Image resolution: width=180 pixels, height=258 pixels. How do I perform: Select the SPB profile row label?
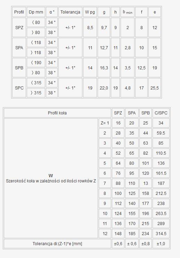coord(19,68)
